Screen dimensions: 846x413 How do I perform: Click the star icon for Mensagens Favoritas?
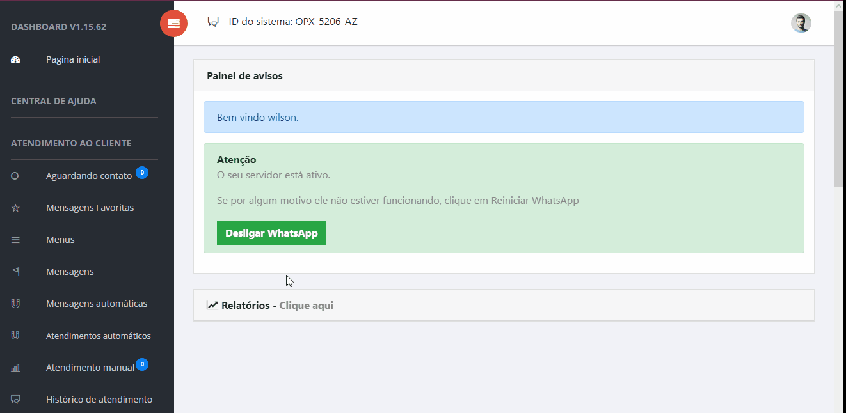point(16,208)
